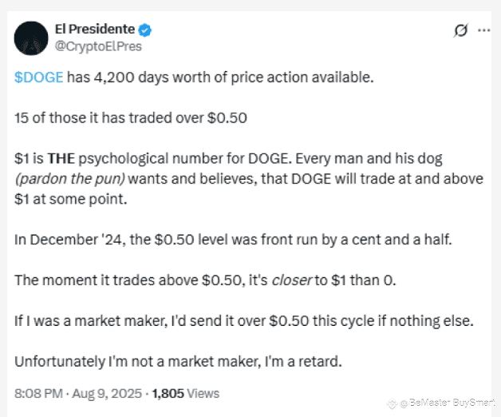Click the final line starting with Unfortunately

[178, 362]
